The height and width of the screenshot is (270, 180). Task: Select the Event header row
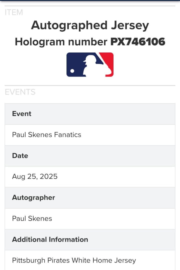pos(90,114)
